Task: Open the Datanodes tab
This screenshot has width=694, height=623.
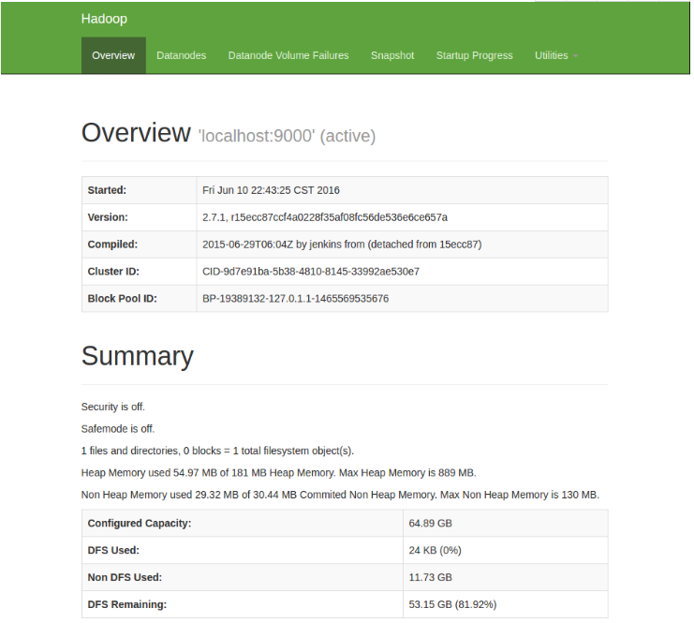Action: click(181, 55)
